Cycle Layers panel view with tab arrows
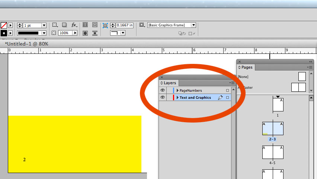Image resolution: width=317 pixels, height=179 pixels. [161, 83]
